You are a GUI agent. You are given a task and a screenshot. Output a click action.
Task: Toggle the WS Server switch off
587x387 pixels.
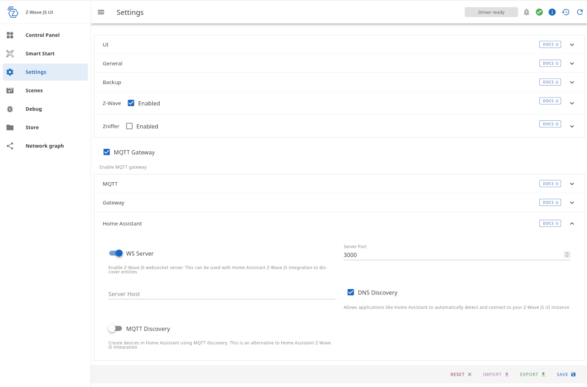[116, 253]
